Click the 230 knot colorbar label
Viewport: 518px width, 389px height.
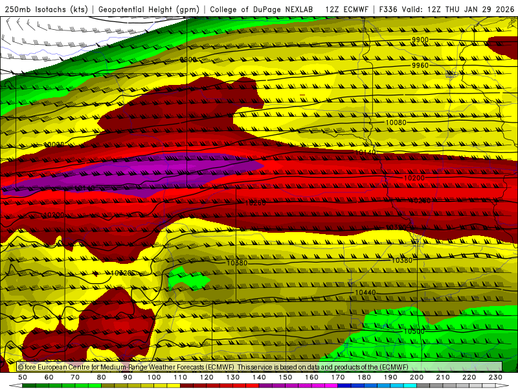495,377
